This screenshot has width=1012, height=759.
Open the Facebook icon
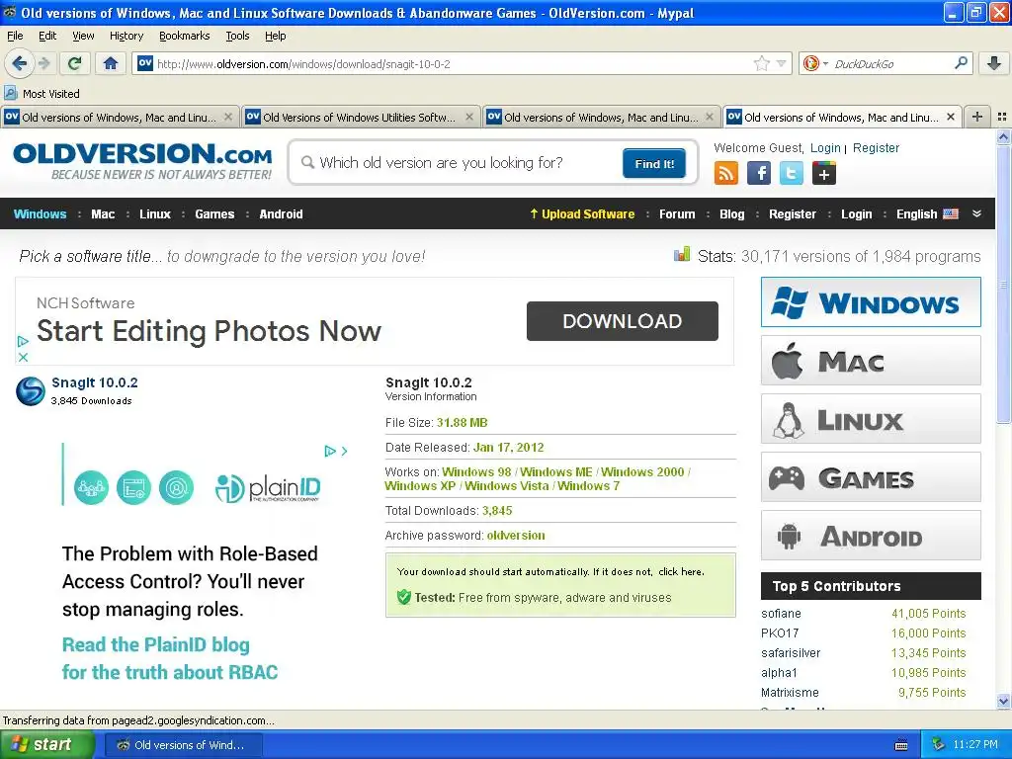pyautogui.click(x=759, y=173)
